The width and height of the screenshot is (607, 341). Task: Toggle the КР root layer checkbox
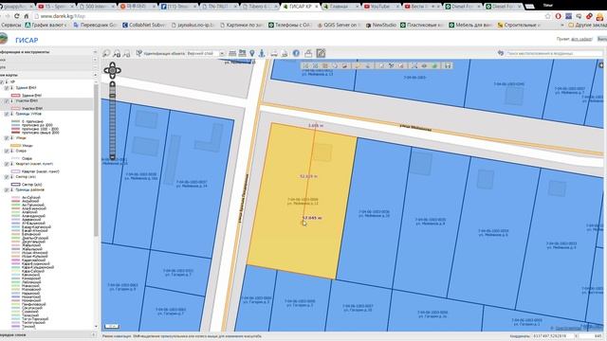[2, 82]
